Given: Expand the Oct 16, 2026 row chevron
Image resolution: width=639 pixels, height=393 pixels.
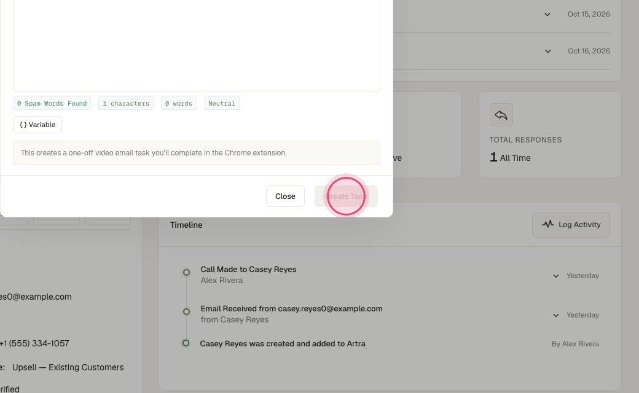Looking at the screenshot, I should [548, 52].
